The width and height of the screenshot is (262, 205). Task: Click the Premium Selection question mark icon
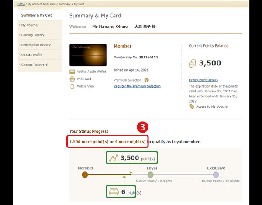click(147, 80)
